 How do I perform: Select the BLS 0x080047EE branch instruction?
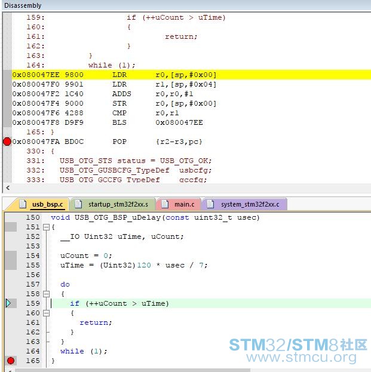click(x=108, y=122)
